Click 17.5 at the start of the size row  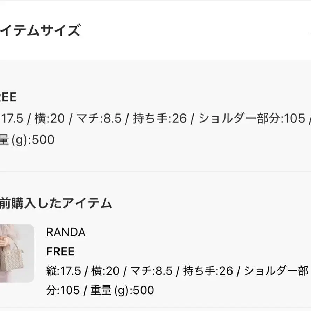pyautogui.click(x=12, y=118)
